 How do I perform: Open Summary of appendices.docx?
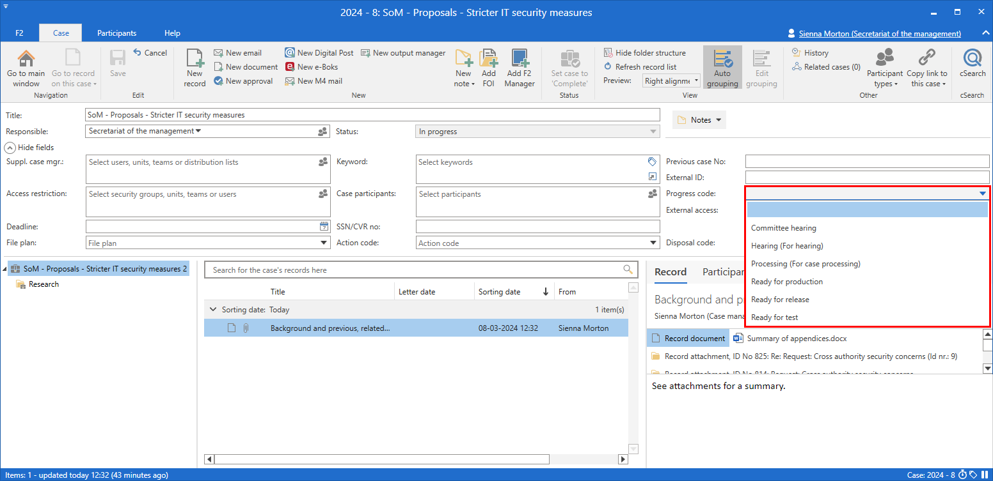coord(790,339)
